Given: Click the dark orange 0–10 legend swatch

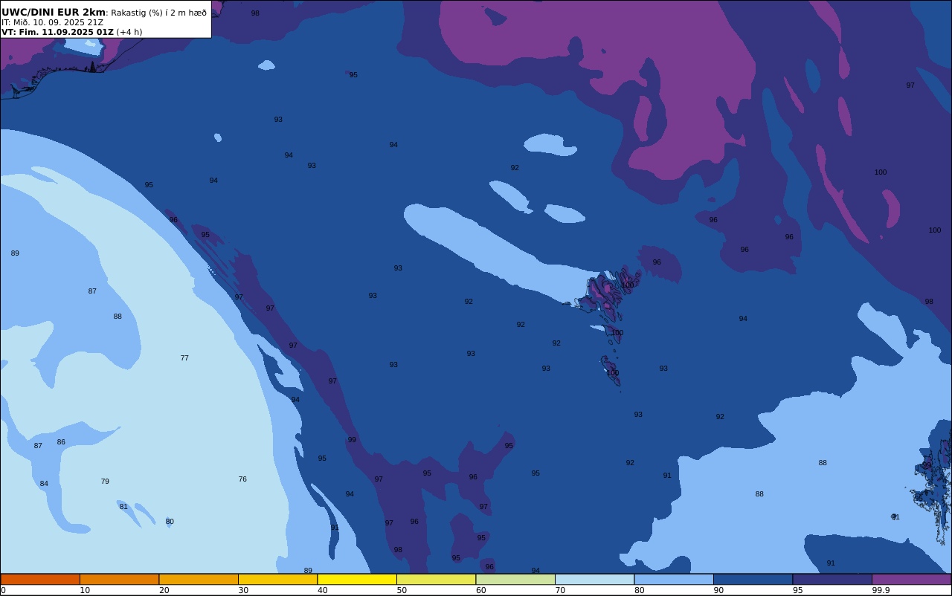Looking at the screenshot, I should [x=40, y=579].
